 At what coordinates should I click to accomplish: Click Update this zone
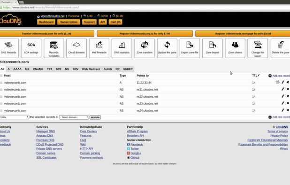point(167,48)
